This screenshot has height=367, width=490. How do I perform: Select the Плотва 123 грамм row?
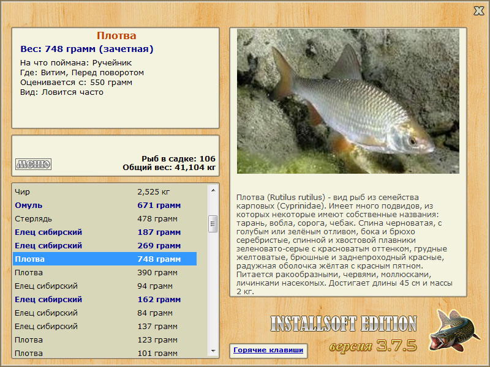[105, 339]
